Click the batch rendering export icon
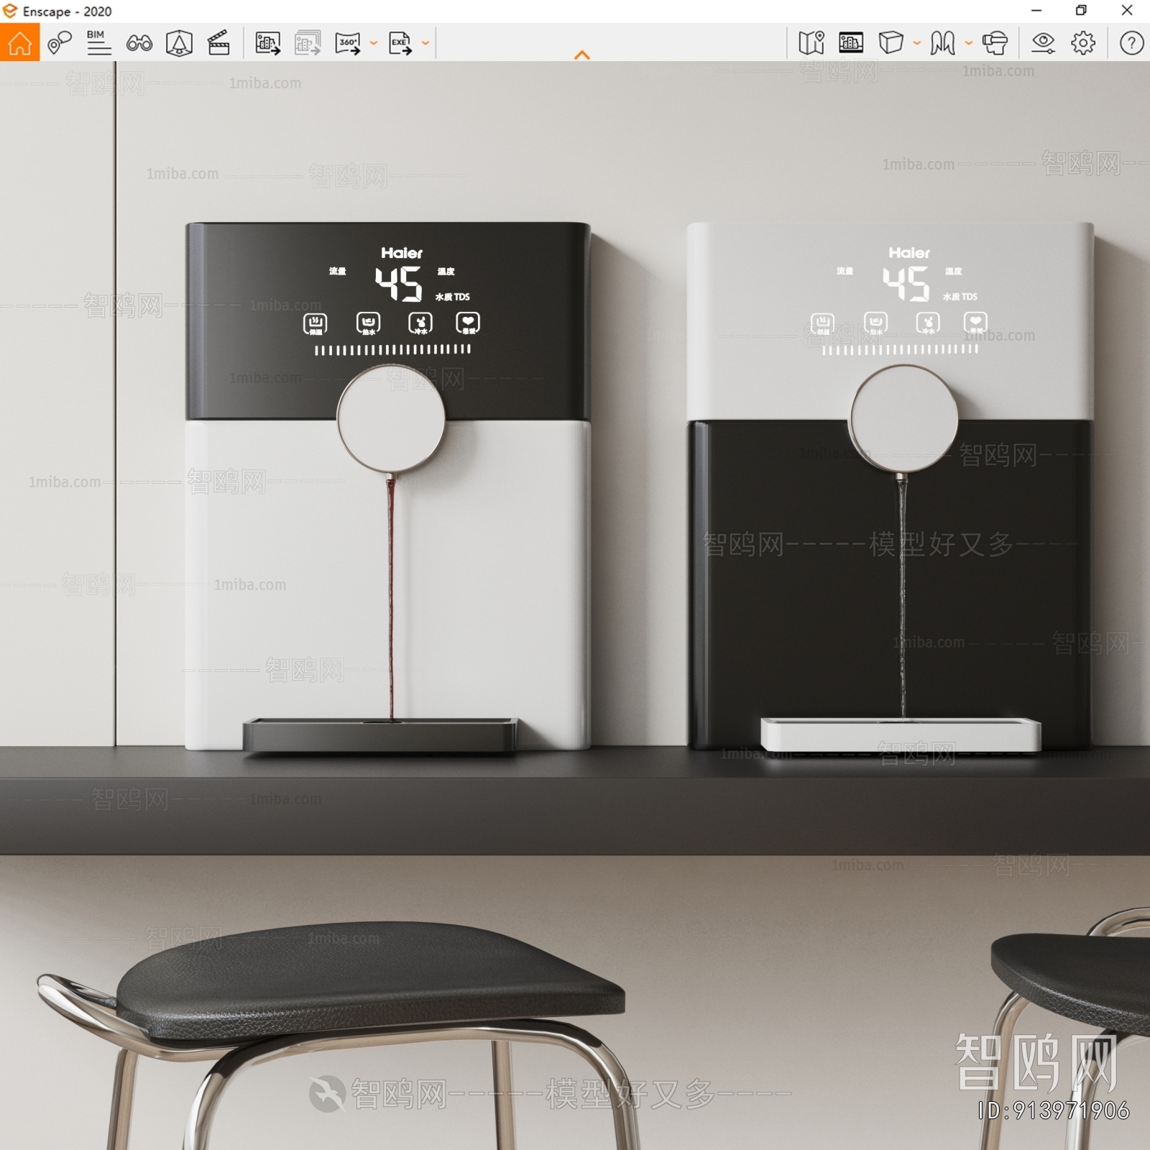The height and width of the screenshot is (1150, 1150). [x=308, y=43]
